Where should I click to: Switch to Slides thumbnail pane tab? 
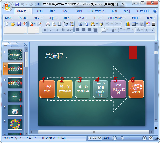point(6,44)
